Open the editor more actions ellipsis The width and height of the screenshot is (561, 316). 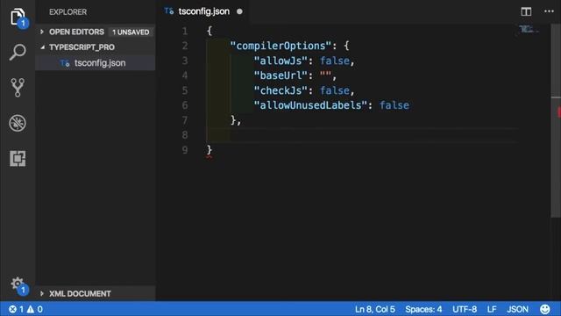549,11
